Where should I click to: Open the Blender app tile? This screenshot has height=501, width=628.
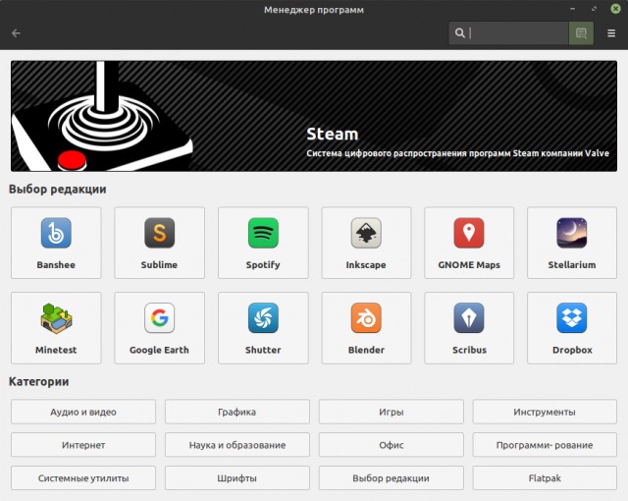coord(366,328)
